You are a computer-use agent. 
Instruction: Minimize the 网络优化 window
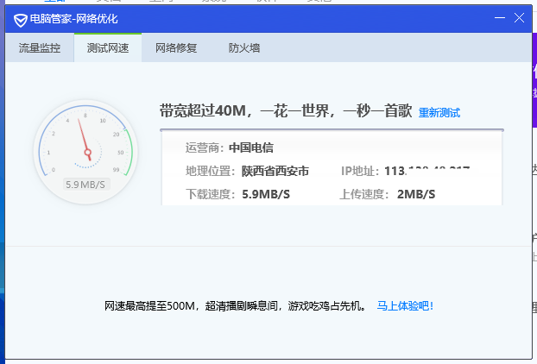point(500,18)
